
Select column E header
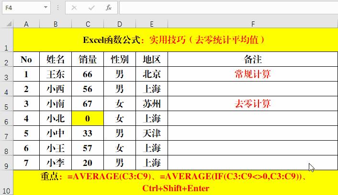152,24
